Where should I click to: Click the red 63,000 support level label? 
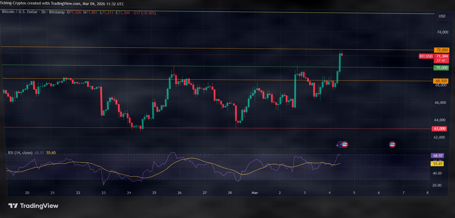(439, 129)
